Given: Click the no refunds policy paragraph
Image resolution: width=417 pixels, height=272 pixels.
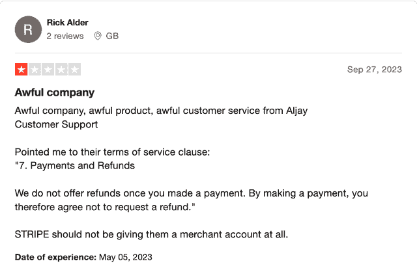Looking at the screenshot, I should [192, 200].
